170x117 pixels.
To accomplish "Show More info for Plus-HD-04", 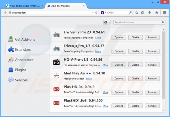I will click(105, 92).
